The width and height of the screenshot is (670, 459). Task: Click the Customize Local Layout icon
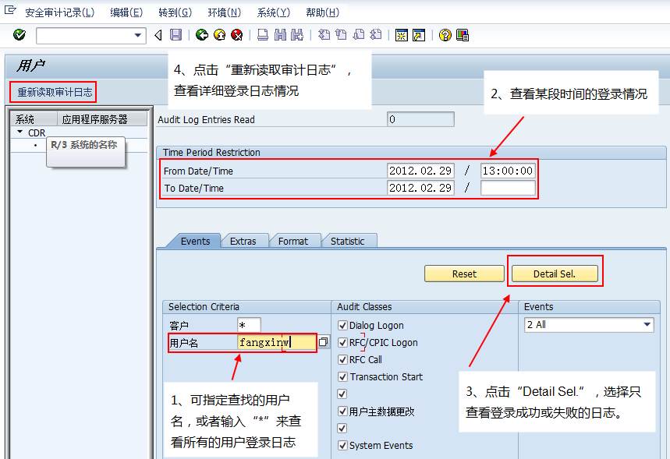463,35
